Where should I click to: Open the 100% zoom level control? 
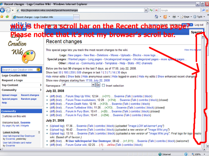click(x=198, y=154)
